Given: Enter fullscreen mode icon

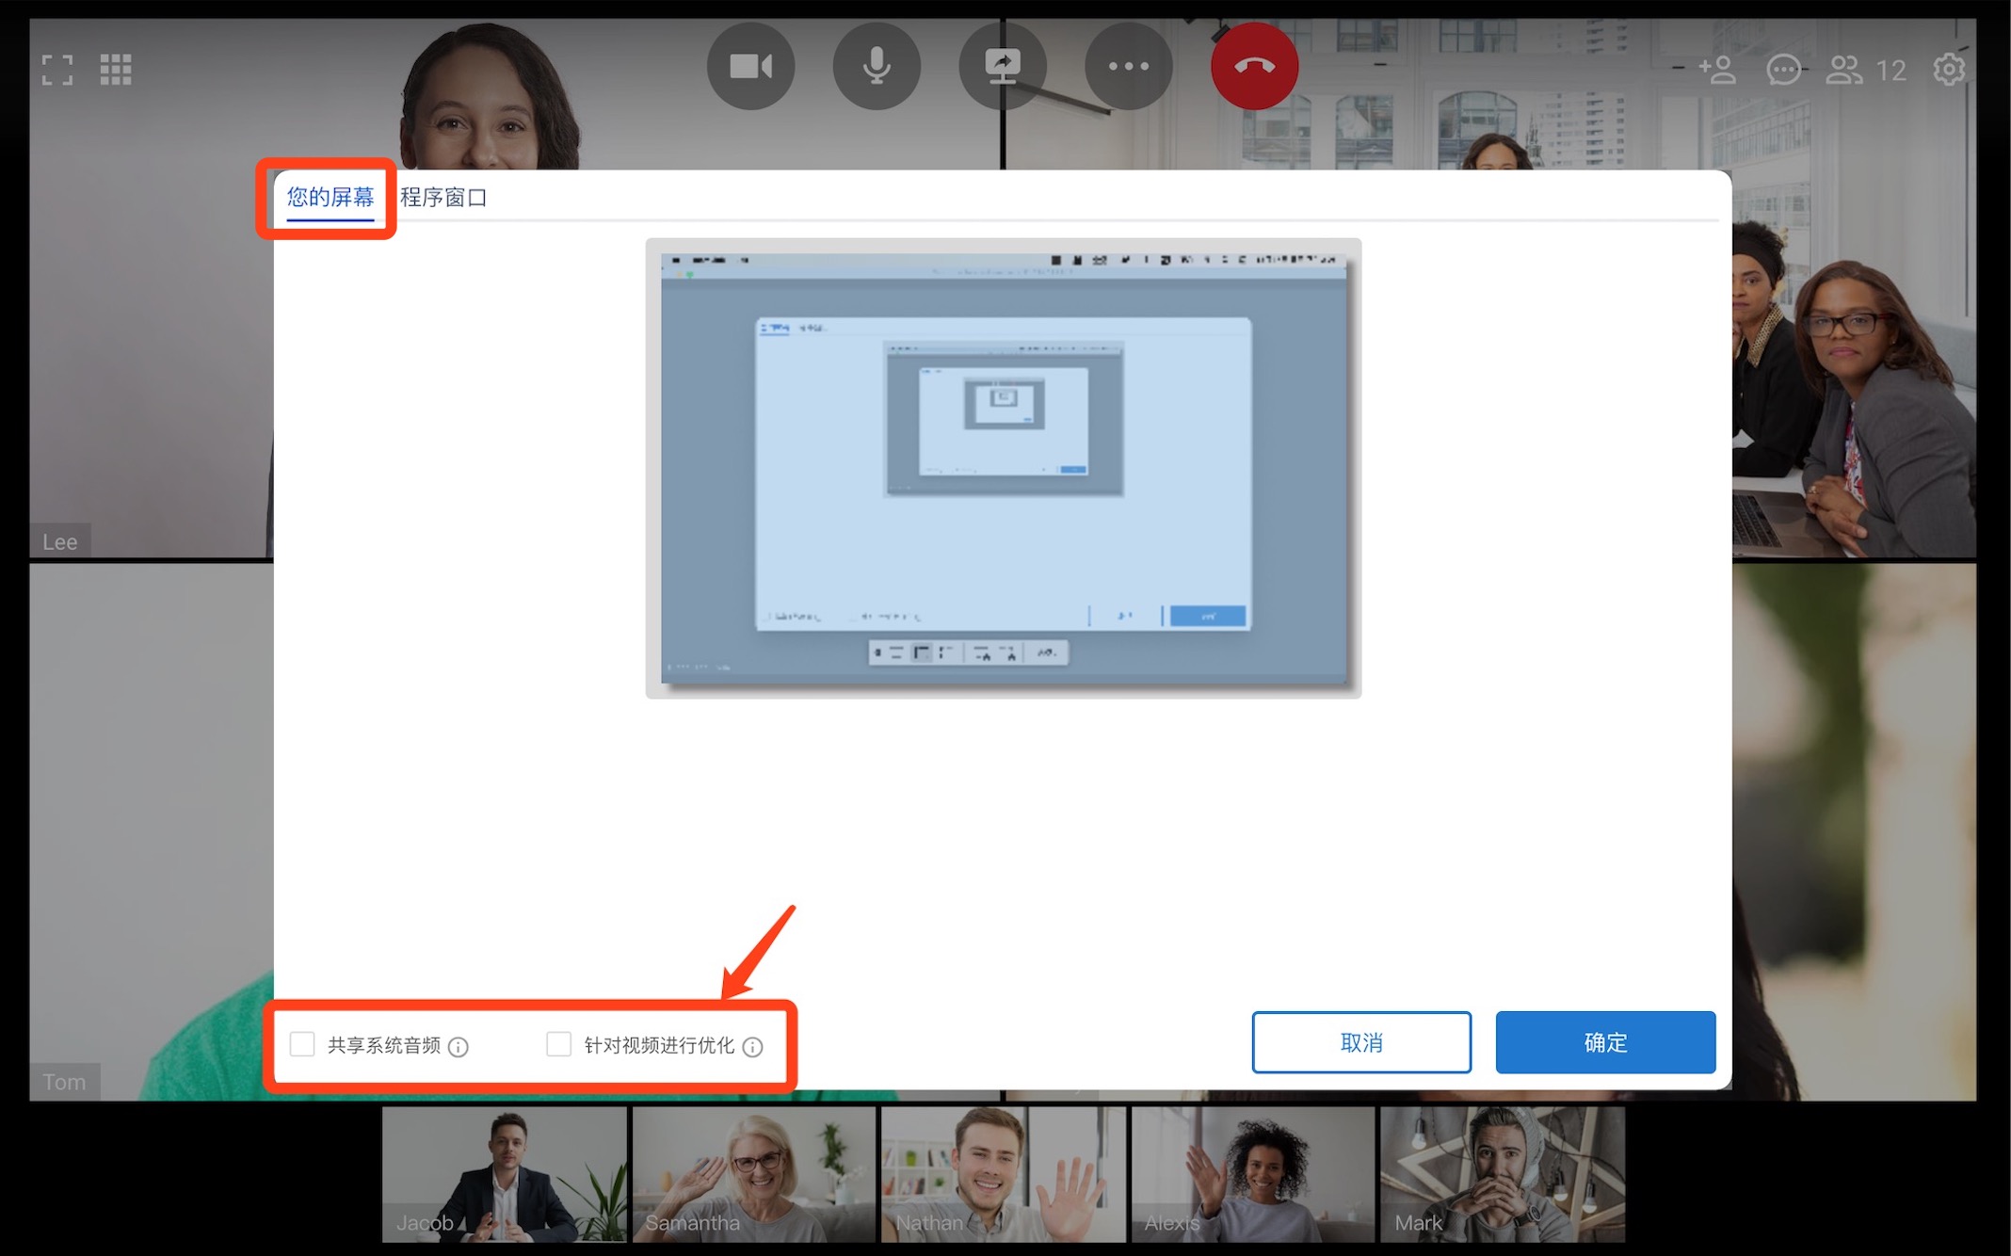Looking at the screenshot, I should click(57, 70).
